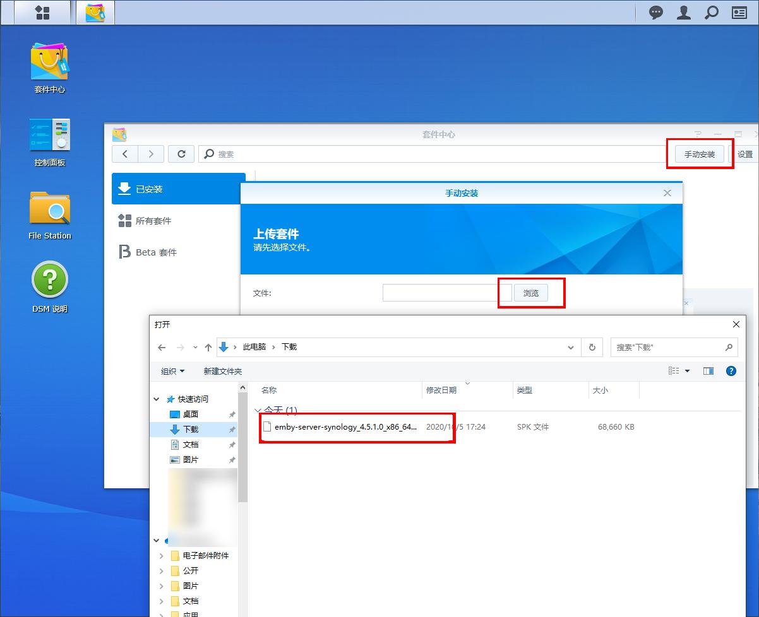Image resolution: width=759 pixels, height=617 pixels.
Task: Click 下载 in the address path
Action: pyautogui.click(x=289, y=347)
